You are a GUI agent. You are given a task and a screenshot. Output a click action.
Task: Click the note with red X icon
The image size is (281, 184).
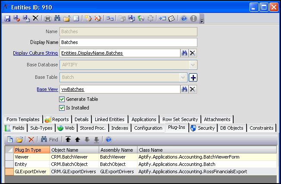click(98, 19)
